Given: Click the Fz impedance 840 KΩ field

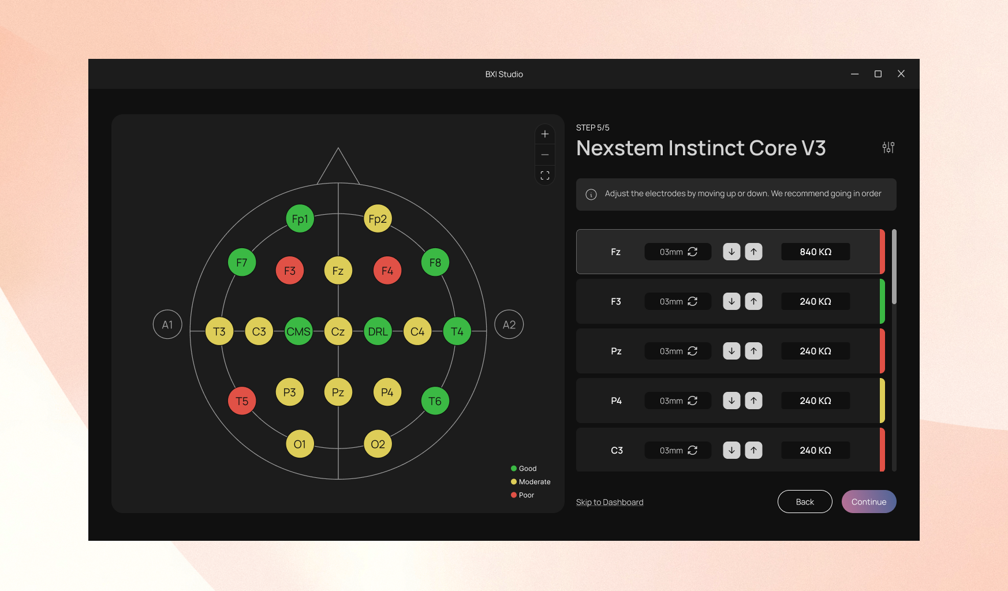Looking at the screenshot, I should [x=815, y=252].
